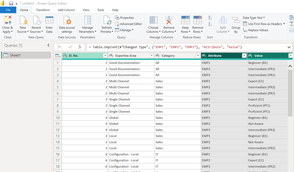Click row number 4 header
This screenshot has height=172, width=294.
pos(58,81)
